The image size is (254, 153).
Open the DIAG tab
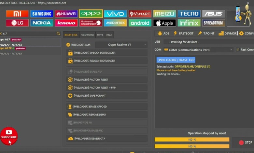pos(109,35)
